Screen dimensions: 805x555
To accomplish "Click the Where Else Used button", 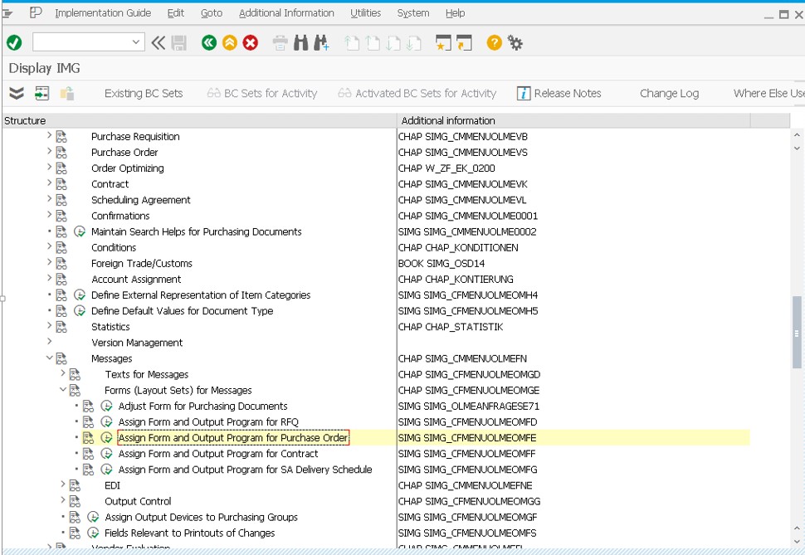I will [x=768, y=94].
